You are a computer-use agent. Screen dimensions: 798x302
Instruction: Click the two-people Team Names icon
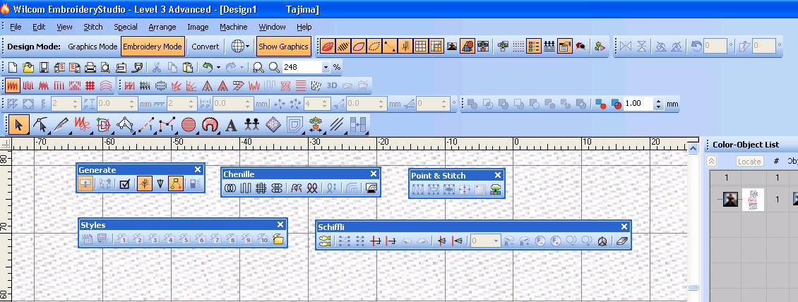coord(252,125)
